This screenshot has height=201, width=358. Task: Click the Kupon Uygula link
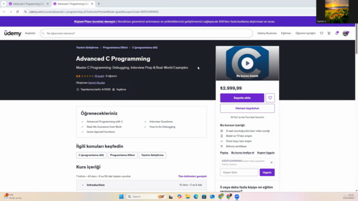coord(266,152)
